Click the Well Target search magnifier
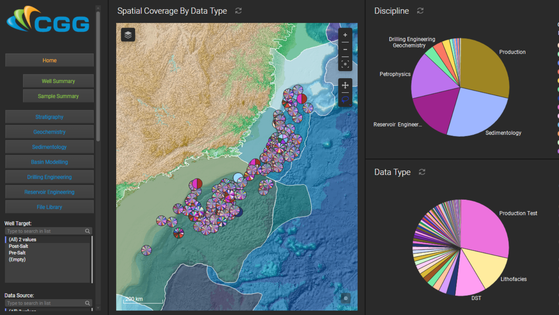The image size is (559, 315). tap(87, 231)
